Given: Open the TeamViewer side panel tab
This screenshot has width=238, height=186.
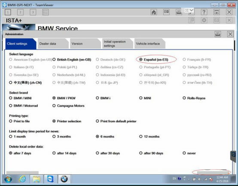Looking at the screenshot, I should tap(233, 156).
